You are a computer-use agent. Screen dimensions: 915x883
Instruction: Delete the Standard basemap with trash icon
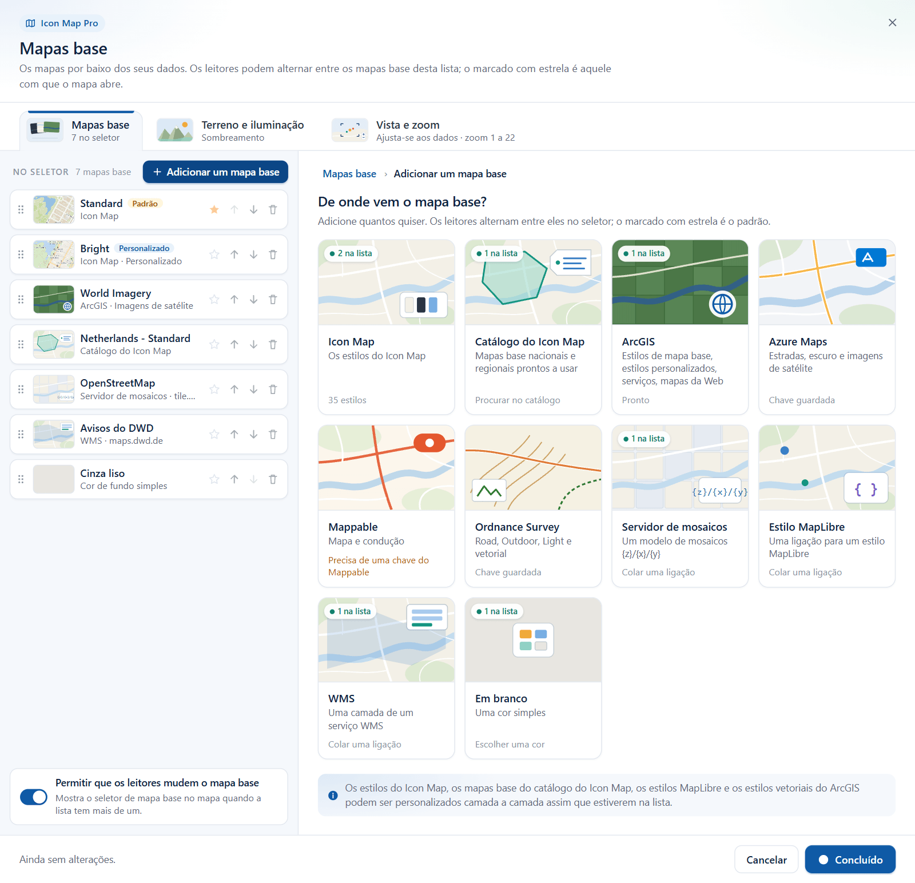click(273, 209)
